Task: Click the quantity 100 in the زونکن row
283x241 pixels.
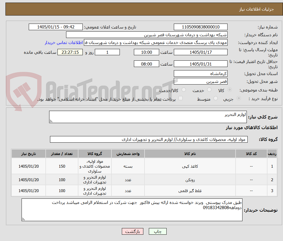Action: pos(62,180)
